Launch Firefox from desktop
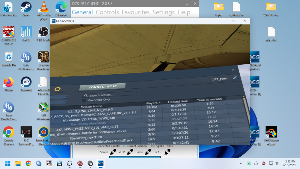 pos(9,84)
